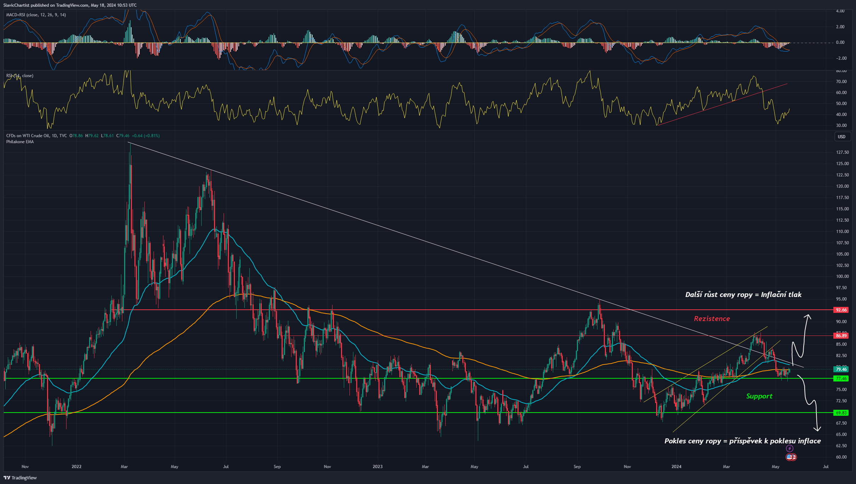Click the SlavicChartist published header text
The width and height of the screenshot is (856, 484).
coord(70,5)
